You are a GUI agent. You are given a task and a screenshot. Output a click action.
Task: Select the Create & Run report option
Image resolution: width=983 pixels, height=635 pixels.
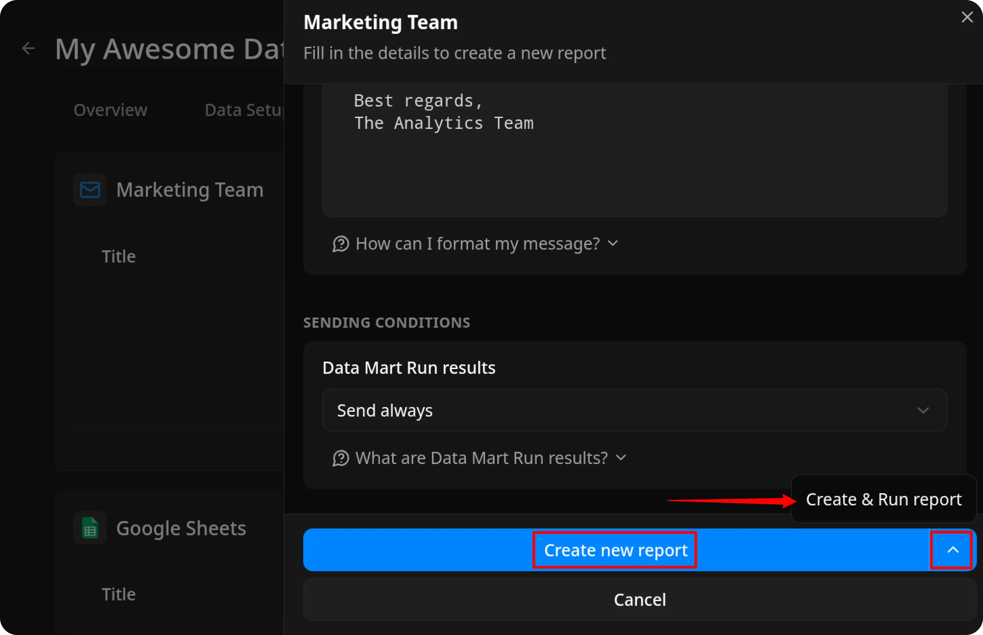coord(883,499)
